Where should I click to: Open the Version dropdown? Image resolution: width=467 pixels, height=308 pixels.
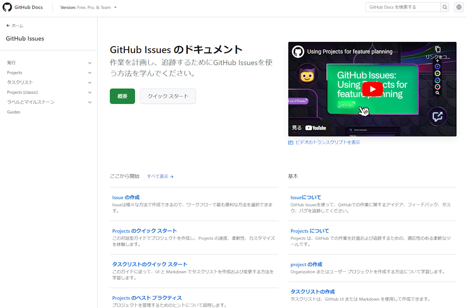[88, 7]
